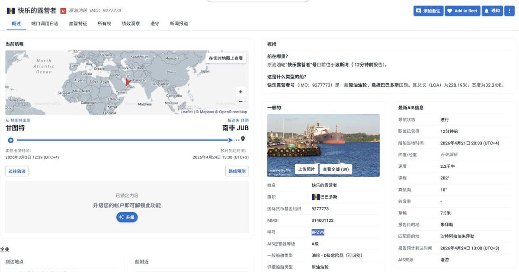Open the 遵守 tab

click(x=154, y=23)
